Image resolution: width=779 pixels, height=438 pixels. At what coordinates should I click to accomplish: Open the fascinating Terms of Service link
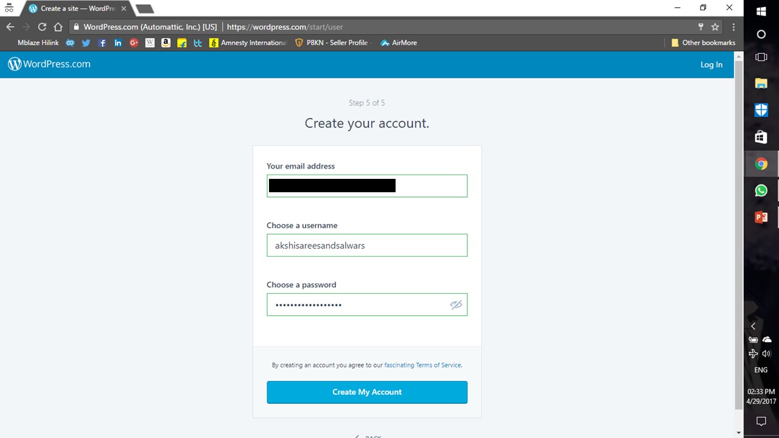423,366
